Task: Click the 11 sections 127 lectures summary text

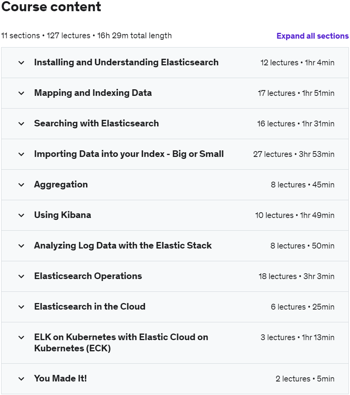Action: (x=87, y=36)
